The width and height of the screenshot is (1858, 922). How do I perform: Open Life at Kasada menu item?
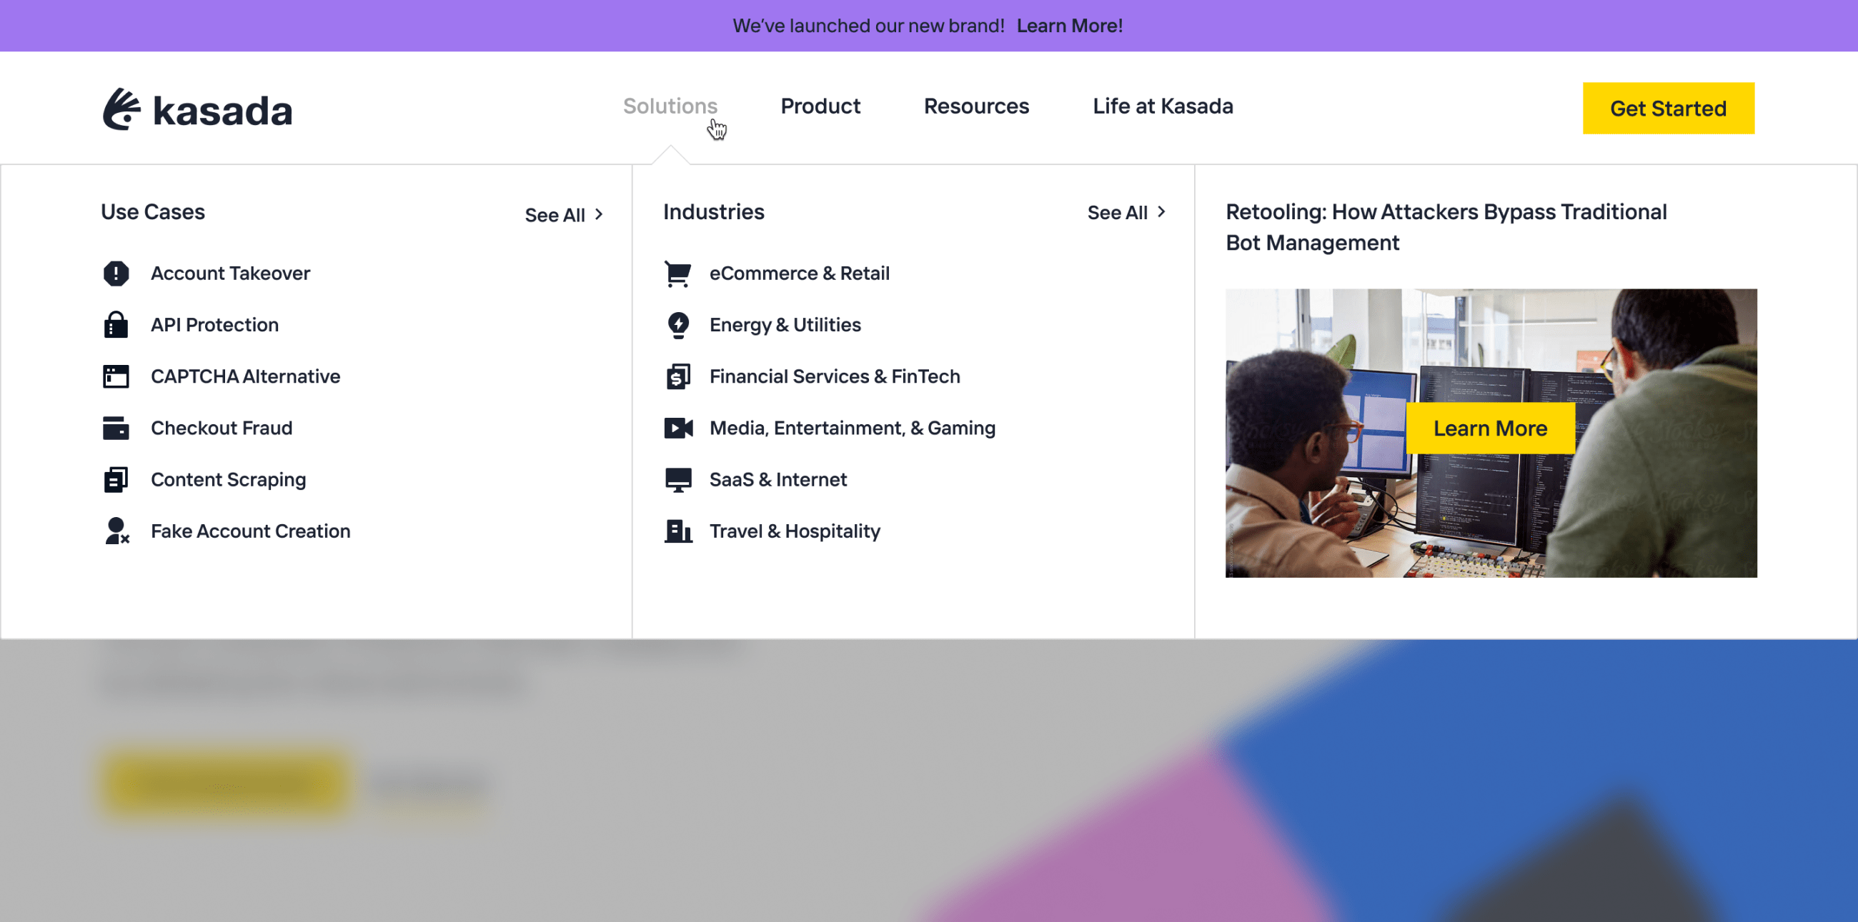(1162, 106)
